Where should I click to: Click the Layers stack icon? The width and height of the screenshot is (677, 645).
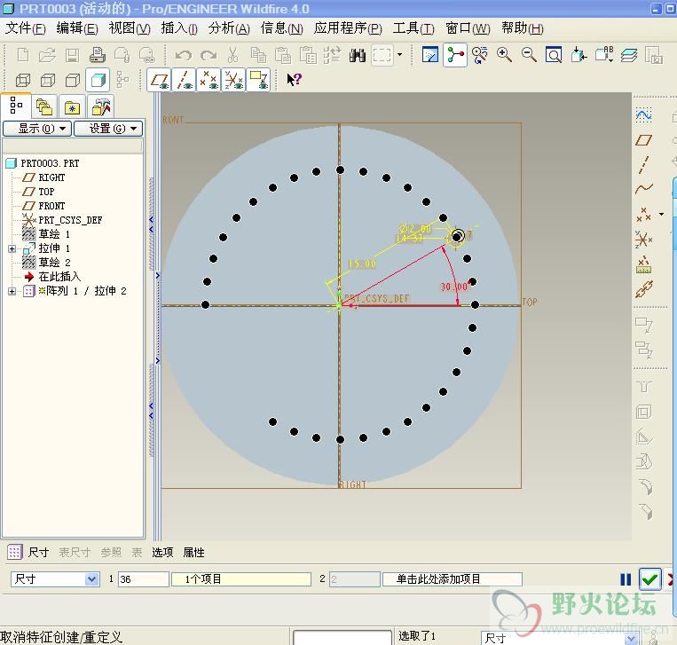tap(629, 55)
